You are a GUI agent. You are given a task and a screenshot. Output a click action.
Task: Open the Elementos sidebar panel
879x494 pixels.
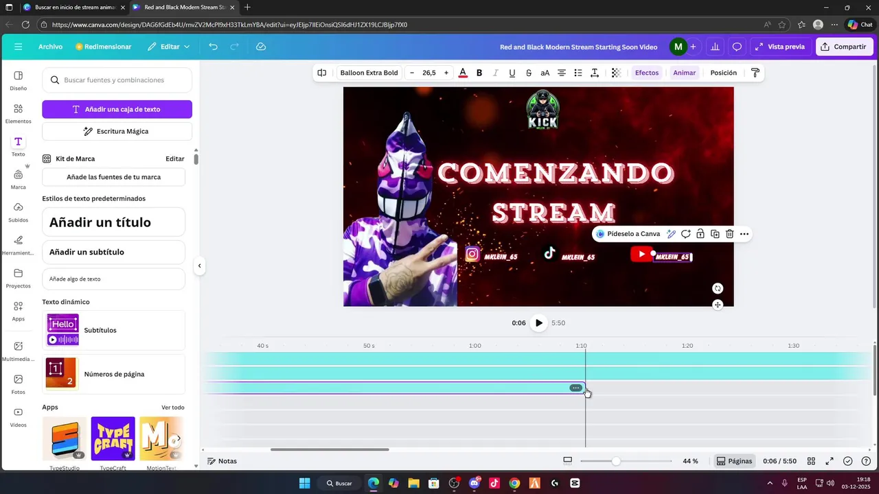point(19,113)
